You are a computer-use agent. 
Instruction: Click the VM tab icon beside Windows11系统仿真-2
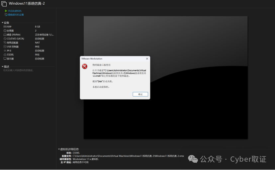(x=4, y=4)
